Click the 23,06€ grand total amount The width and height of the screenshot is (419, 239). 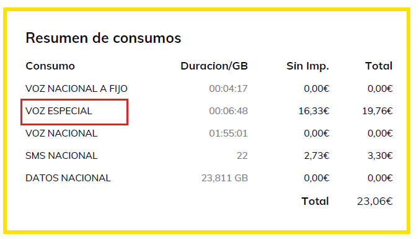pyautogui.click(x=374, y=201)
